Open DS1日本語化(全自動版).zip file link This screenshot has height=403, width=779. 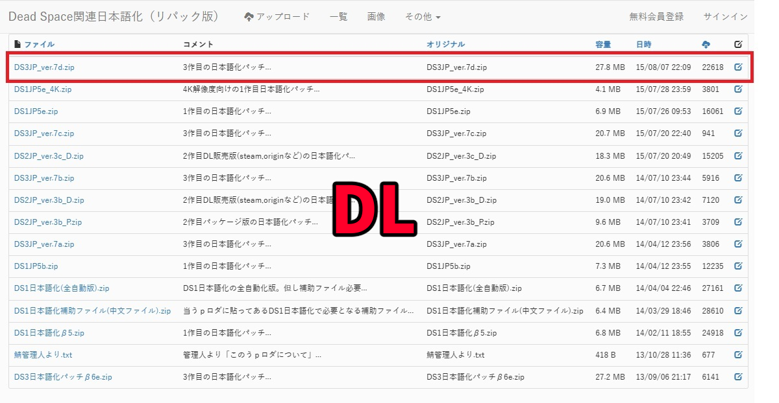click(x=62, y=288)
